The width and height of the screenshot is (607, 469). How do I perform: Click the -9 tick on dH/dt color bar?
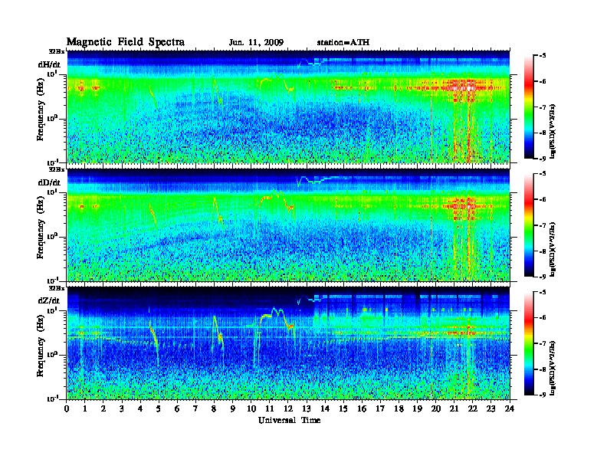[x=543, y=159]
